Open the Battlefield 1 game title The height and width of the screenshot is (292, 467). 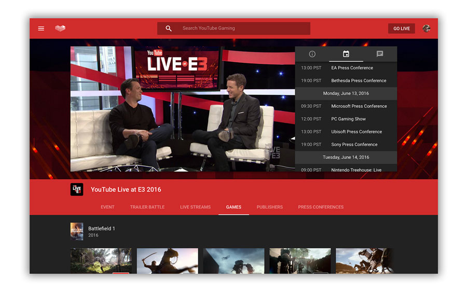point(102,229)
